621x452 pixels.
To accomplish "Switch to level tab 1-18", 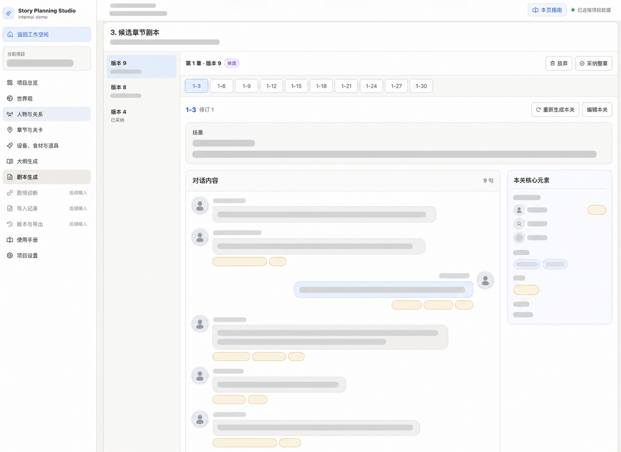I will [x=321, y=86].
